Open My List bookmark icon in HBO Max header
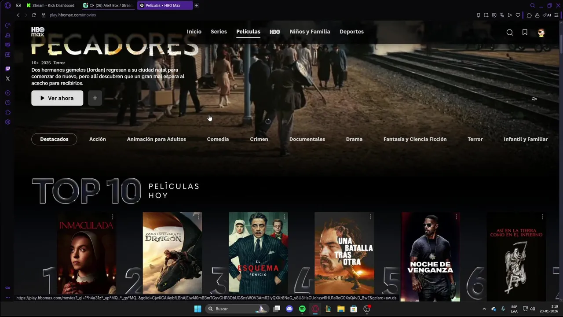The height and width of the screenshot is (317, 563). point(525,32)
